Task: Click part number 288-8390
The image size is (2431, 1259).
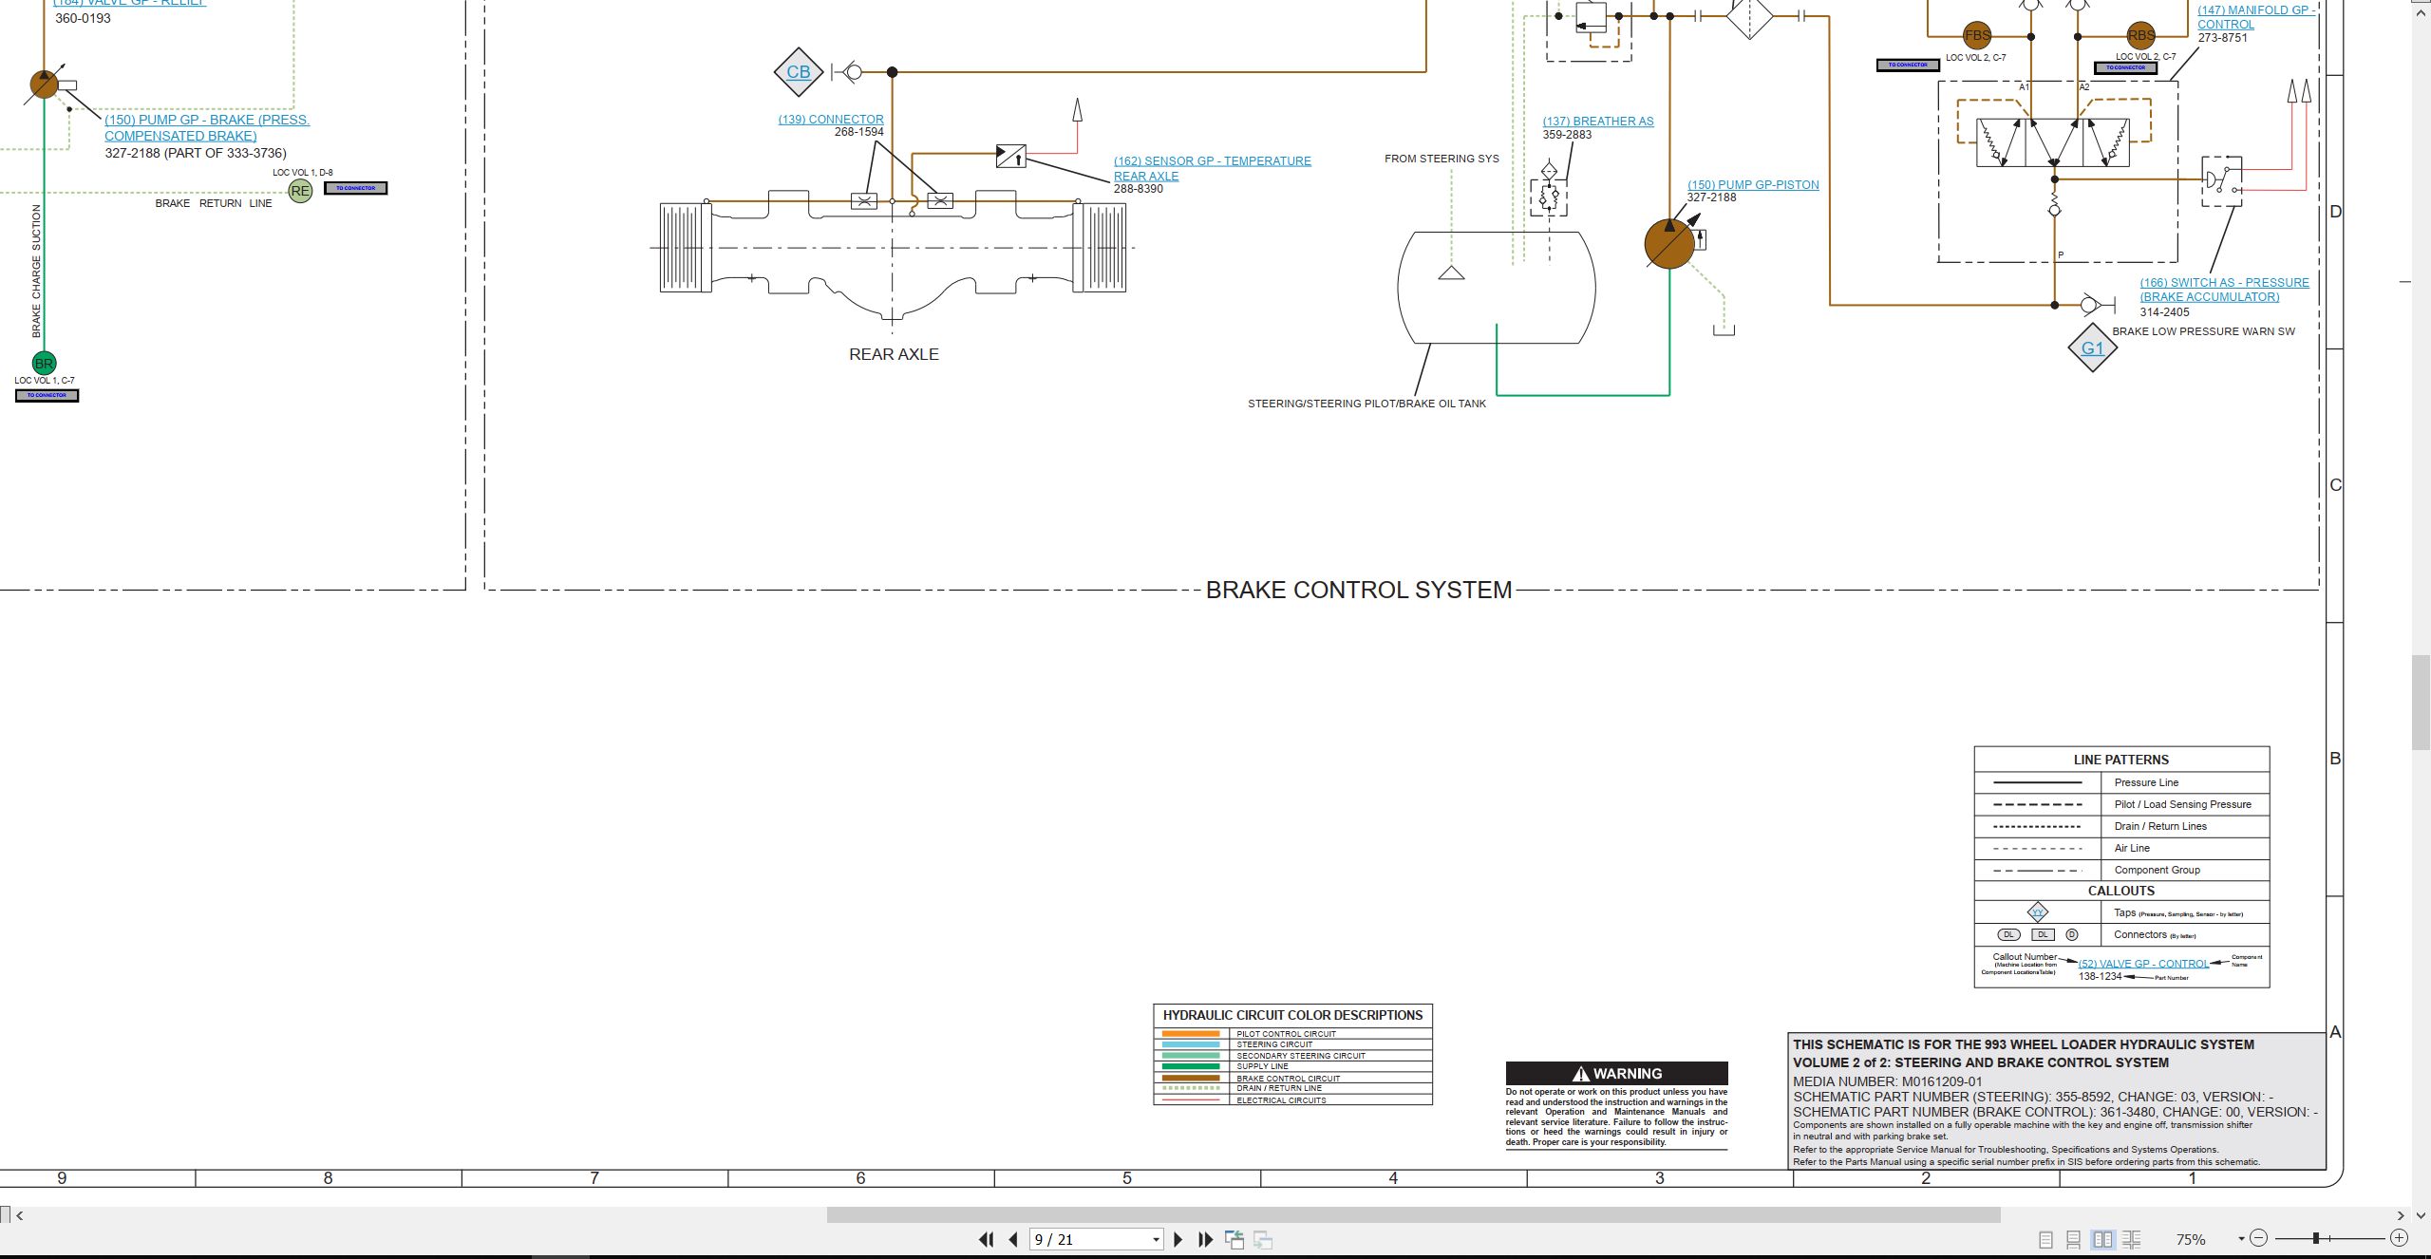Action: (1139, 189)
